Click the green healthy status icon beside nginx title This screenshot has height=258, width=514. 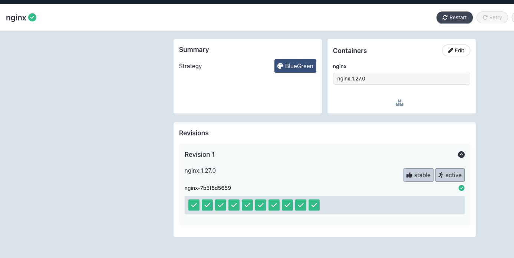32,17
